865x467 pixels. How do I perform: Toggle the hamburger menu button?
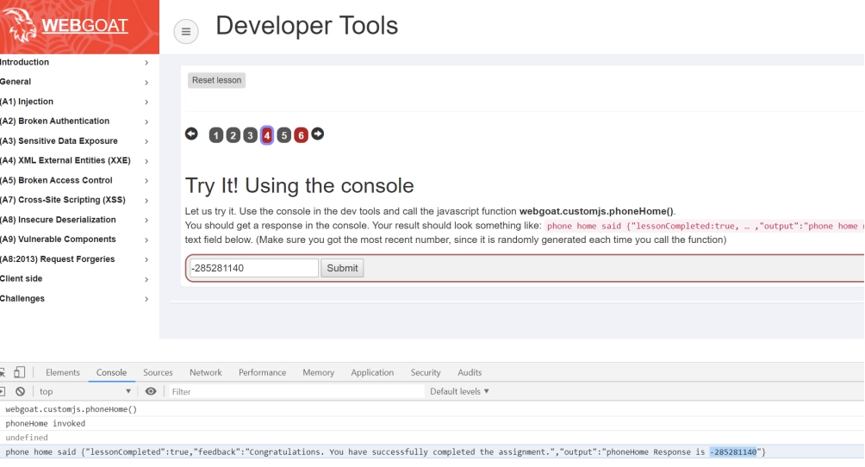point(186,32)
